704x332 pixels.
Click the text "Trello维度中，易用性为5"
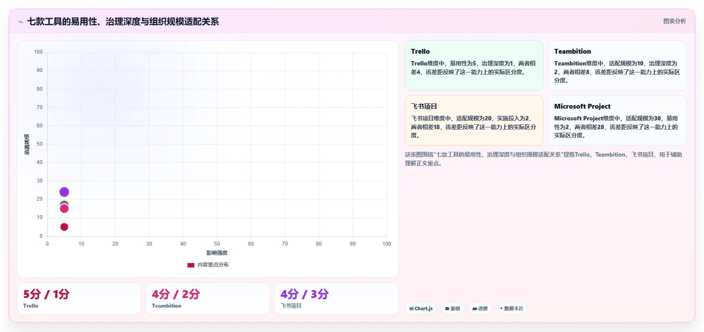click(443, 63)
